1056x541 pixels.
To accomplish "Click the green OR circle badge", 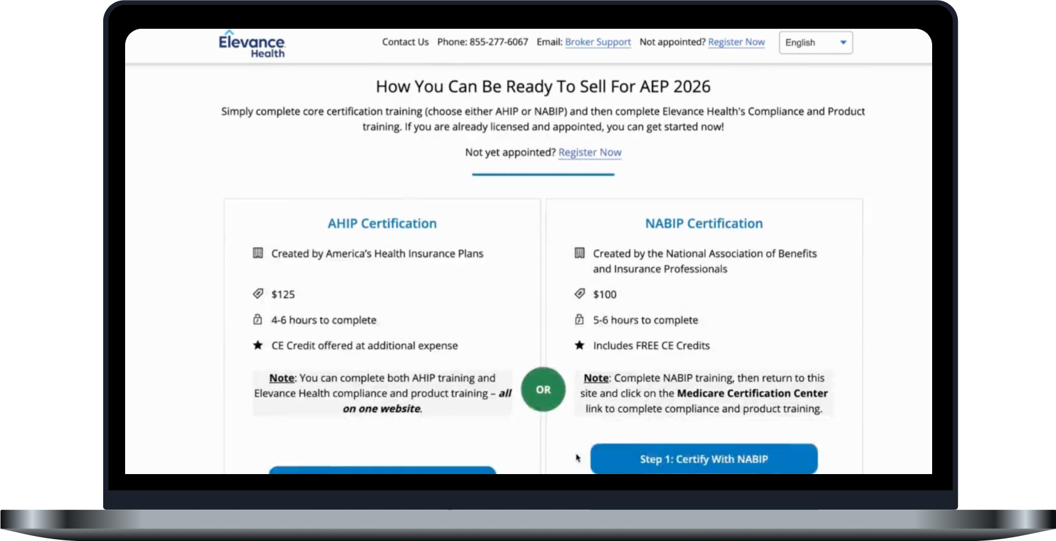I will click(x=543, y=389).
